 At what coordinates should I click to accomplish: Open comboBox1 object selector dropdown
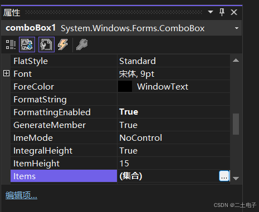[x=237, y=28]
